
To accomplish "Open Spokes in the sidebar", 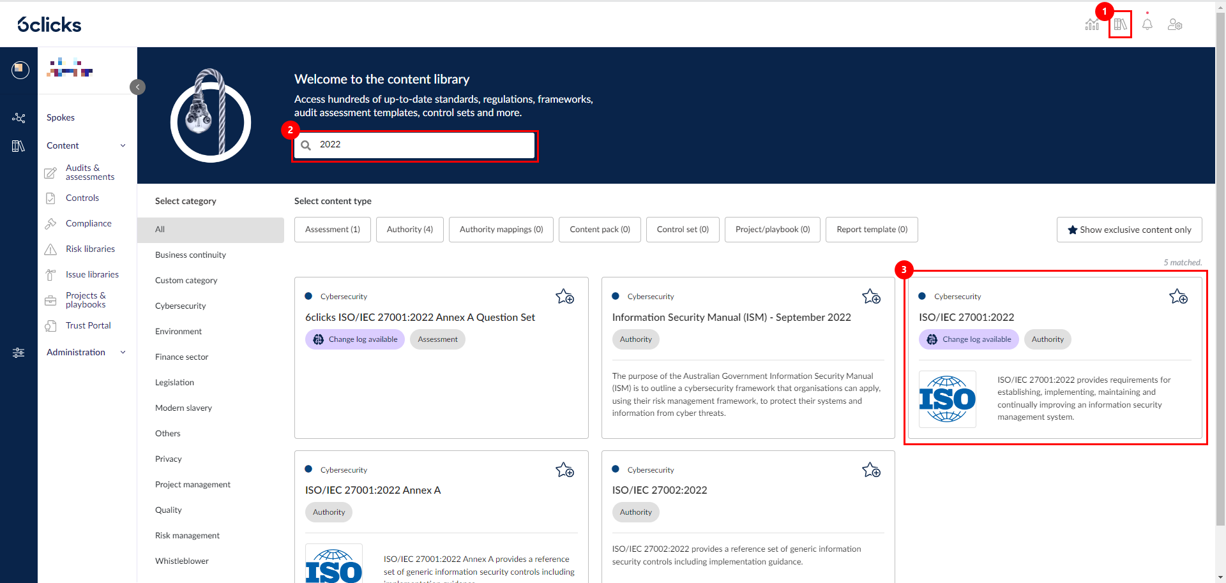I will click(61, 118).
